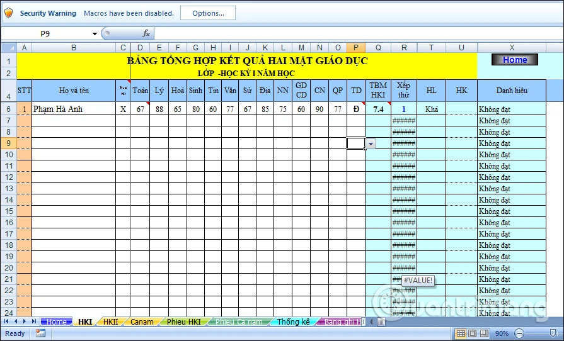The height and width of the screenshot is (341, 564).
Task: Click the Xếp thứ header cell
Action: (x=403, y=91)
